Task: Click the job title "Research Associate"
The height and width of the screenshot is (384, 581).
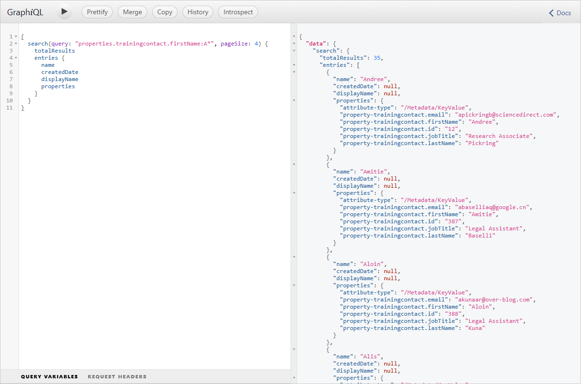Action: [x=499, y=136]
